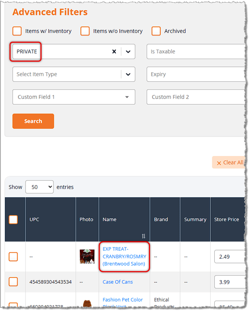Screen dimensions: 251x312
Task: Click the Photo column header
Action: (86, 220)
